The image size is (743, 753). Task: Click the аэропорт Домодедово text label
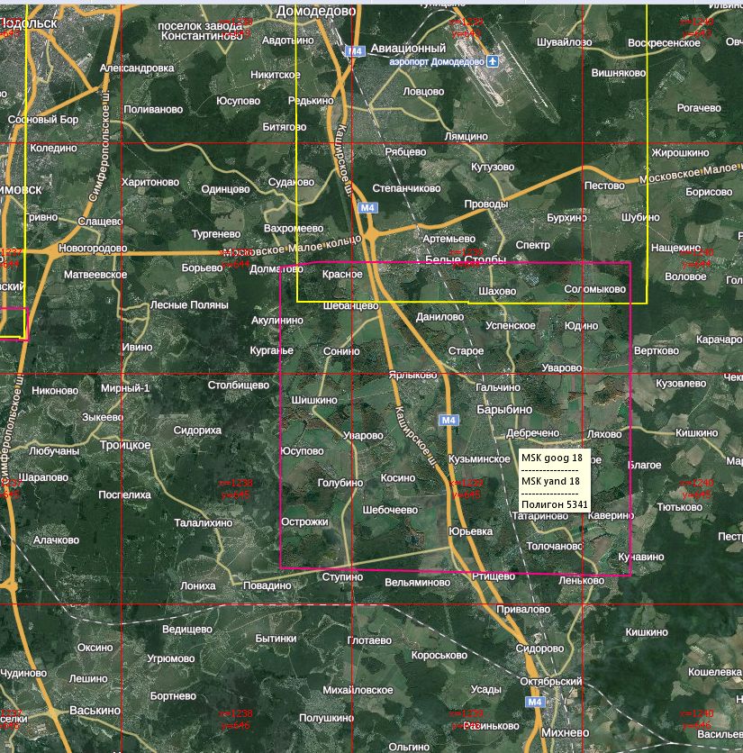point(436,62)
